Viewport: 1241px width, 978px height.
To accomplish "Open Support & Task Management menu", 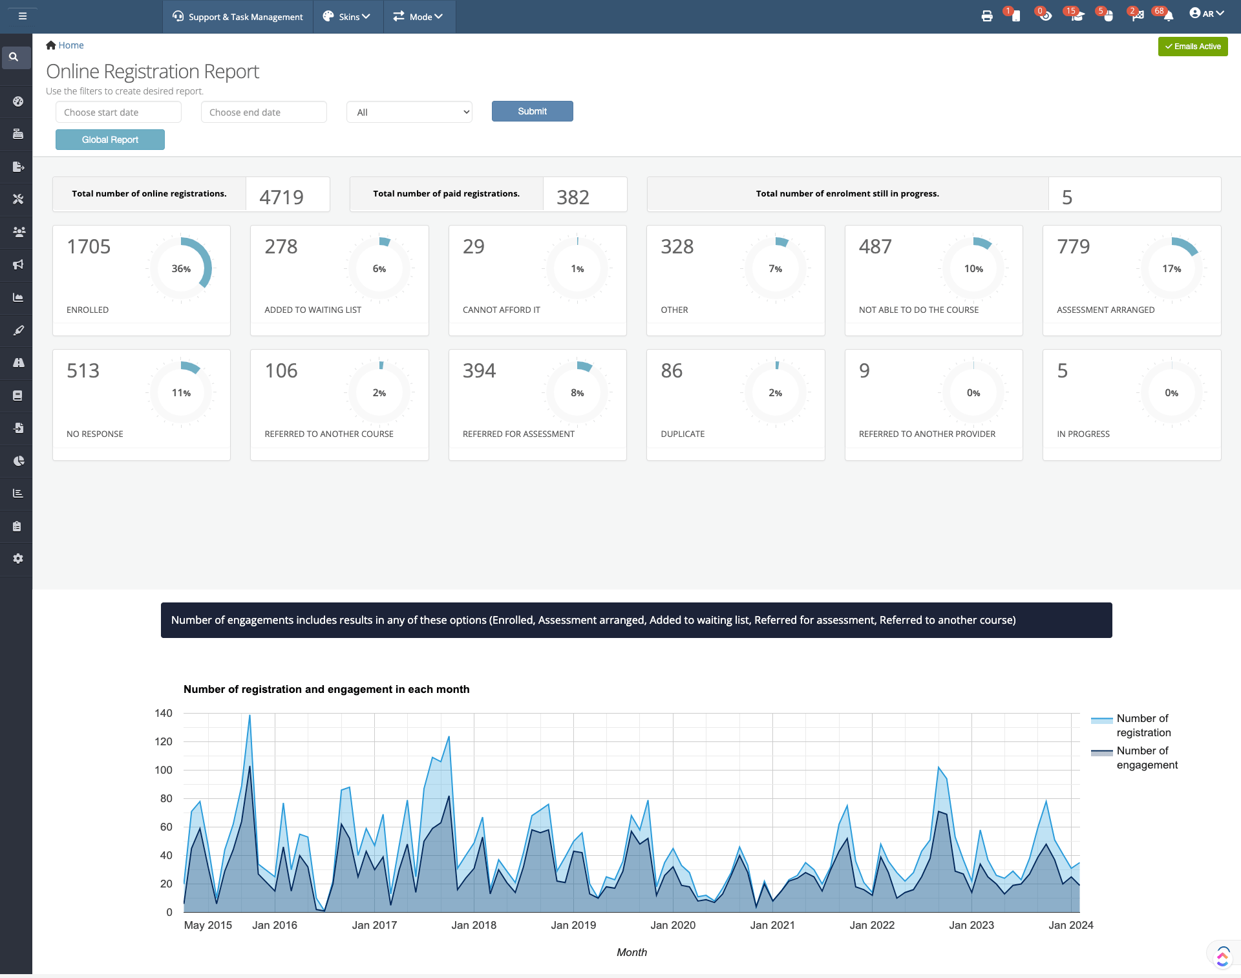I will pos(238,17).
